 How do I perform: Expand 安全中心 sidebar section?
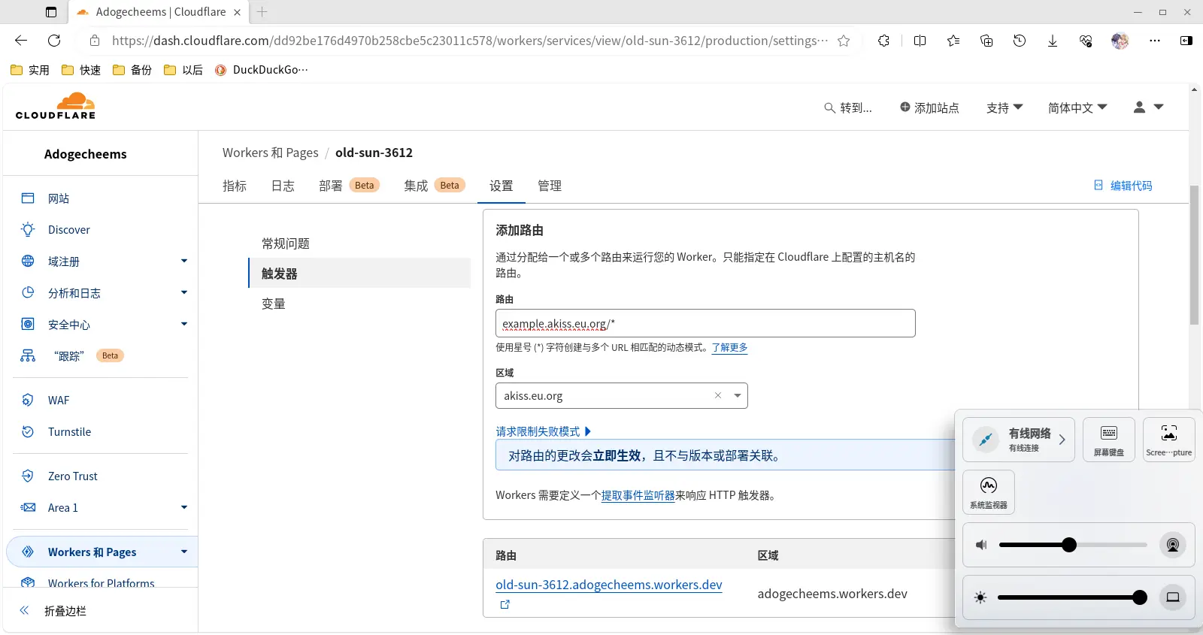184,324
